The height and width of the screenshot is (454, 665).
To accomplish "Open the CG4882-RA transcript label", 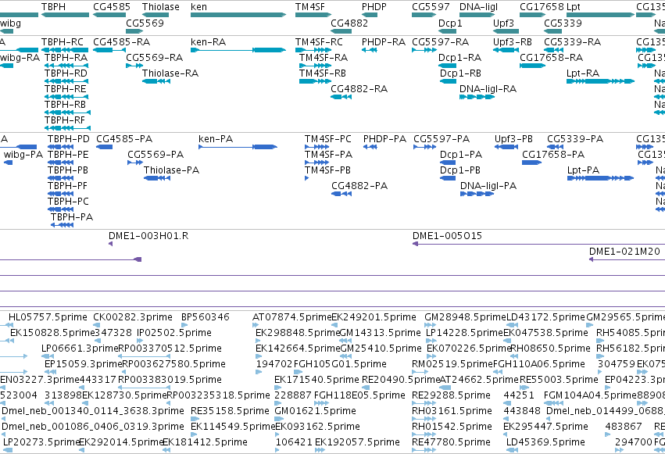I will point(359,89).
